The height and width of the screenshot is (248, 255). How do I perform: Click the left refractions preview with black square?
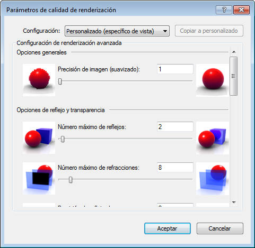click(39, 178)
